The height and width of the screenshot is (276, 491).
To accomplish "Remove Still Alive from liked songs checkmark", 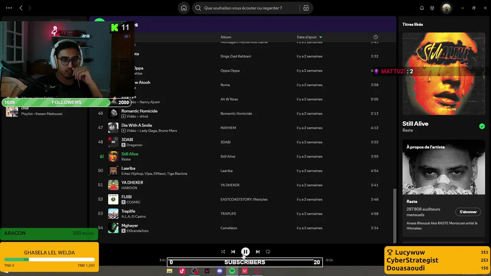I will (x=482, y=127).
